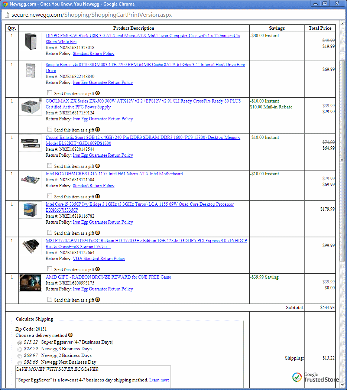
Task: Click the Seagate hard drive thumbnail
Action: pyautogui.click(x=30, y=71)
